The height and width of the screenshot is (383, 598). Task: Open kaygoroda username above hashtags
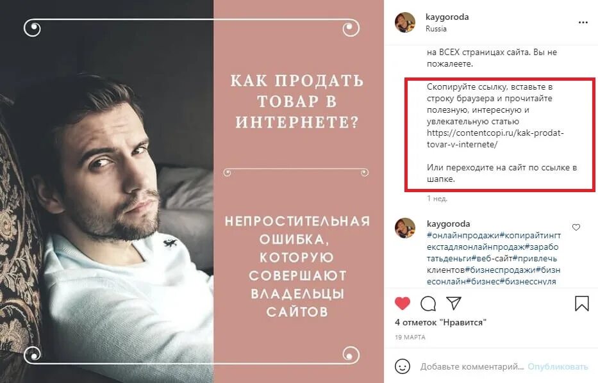[448, 224]
